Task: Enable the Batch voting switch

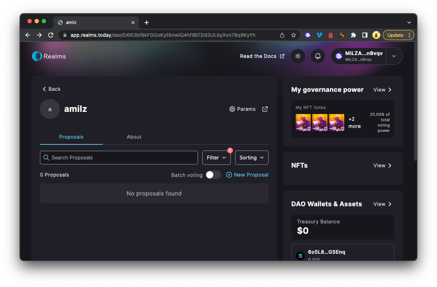Action: 213,175
